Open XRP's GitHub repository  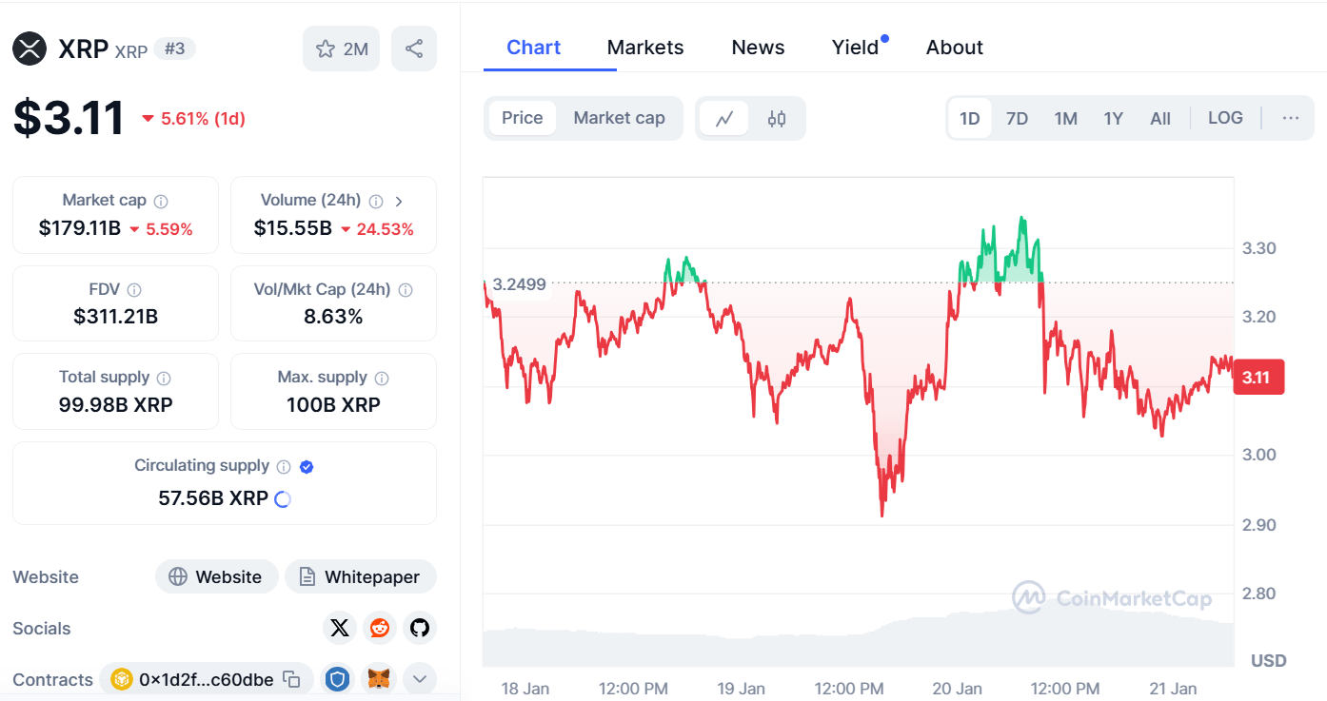(420, 628)
